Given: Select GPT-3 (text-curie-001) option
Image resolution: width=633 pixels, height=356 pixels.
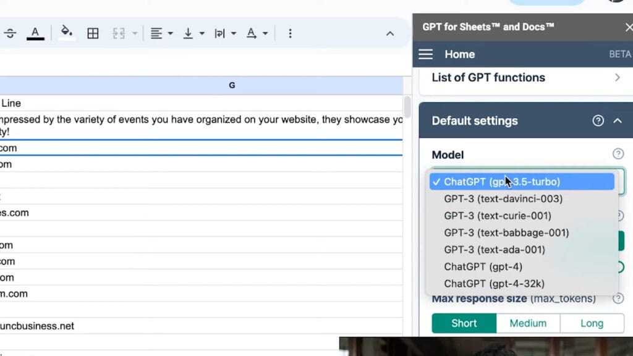Looking at the screenshot, I should 522,216.
